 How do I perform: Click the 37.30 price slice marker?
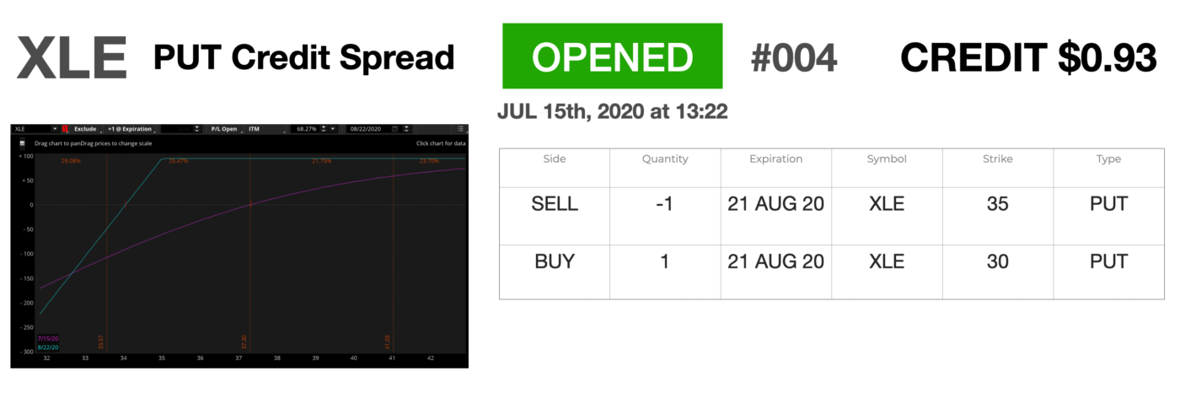click(x=244, y=341)
